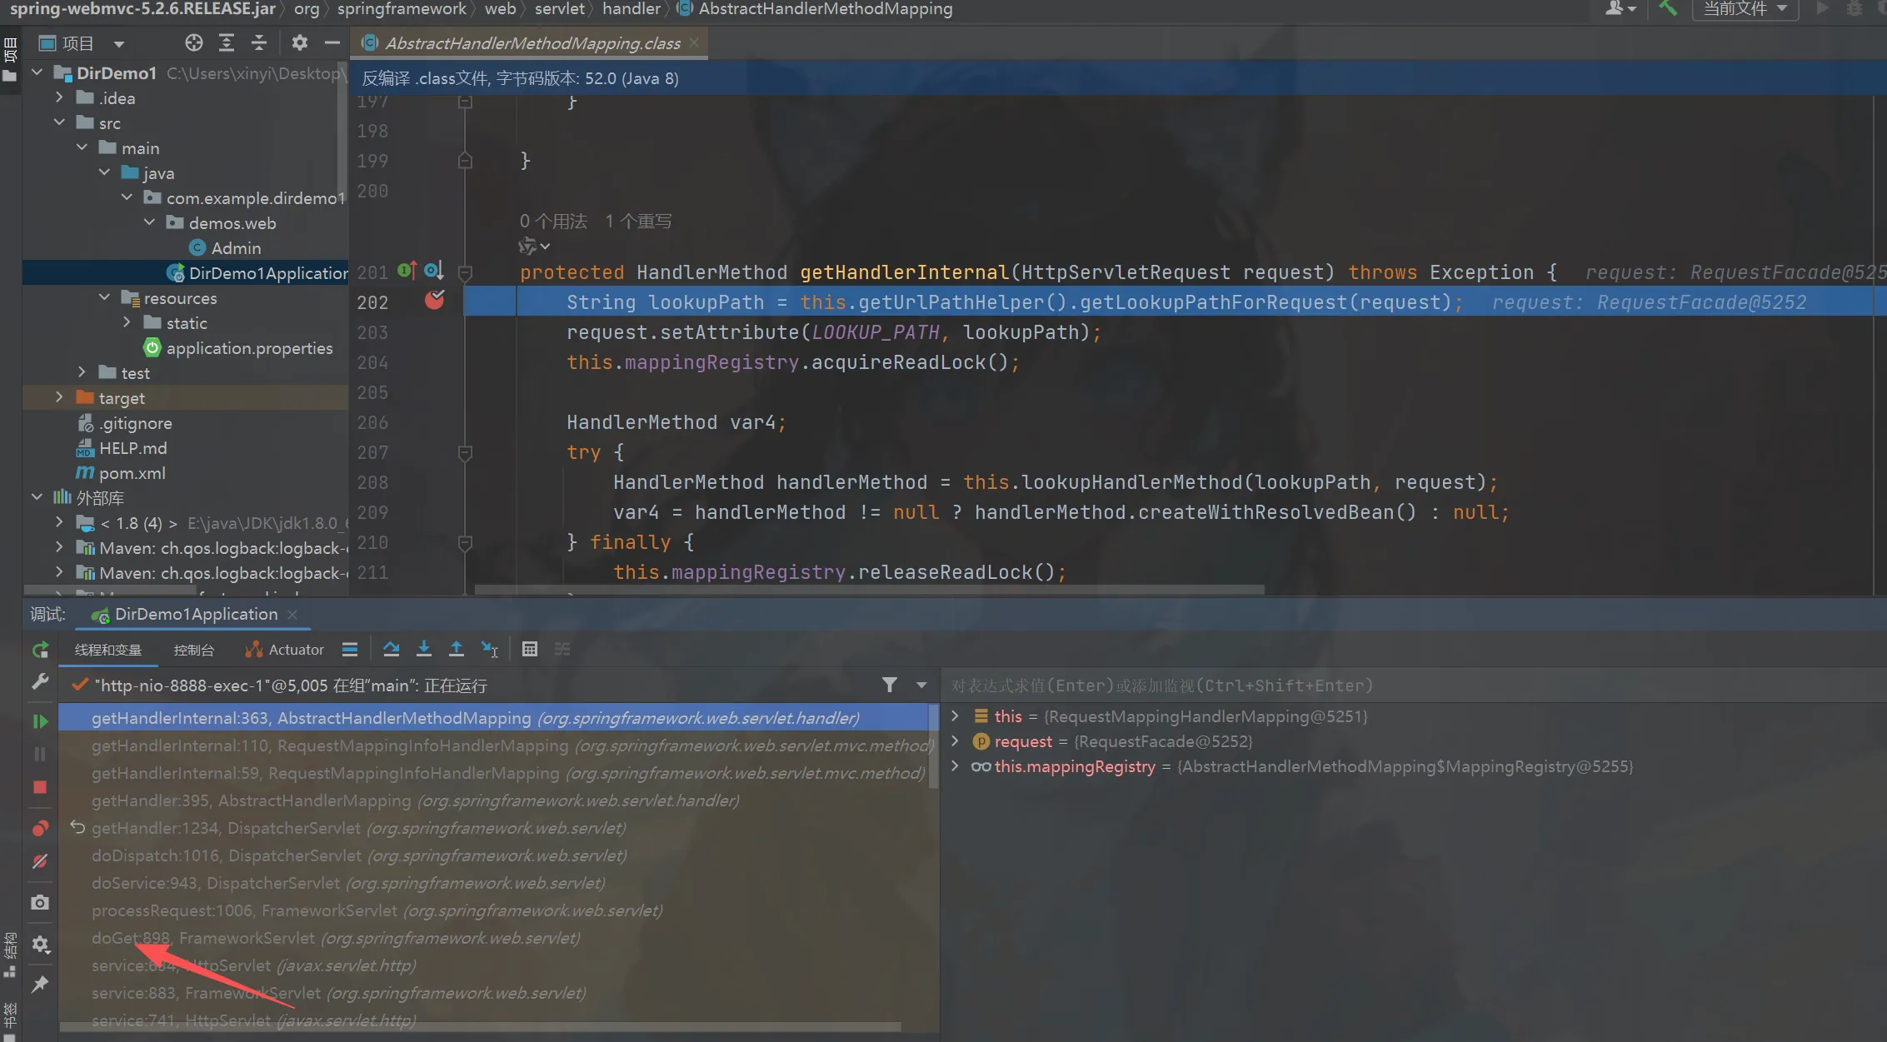Switch to the 控制台 console tab
The height and width of the screenshot is (1042, 1887).
point(193,650)
